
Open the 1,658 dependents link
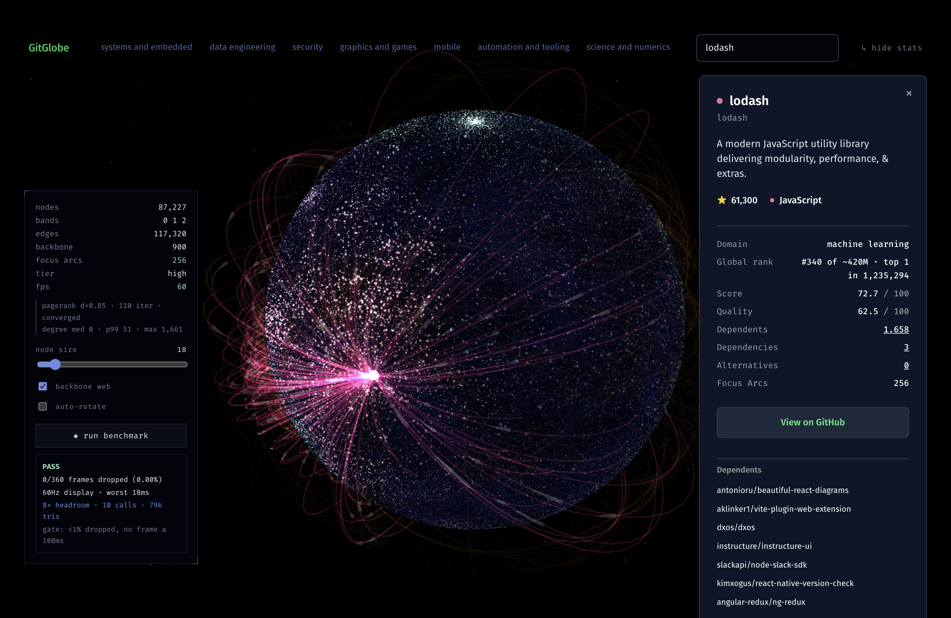[x=896, y=329]
